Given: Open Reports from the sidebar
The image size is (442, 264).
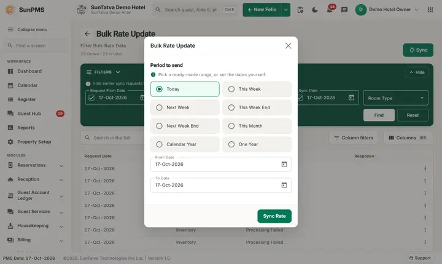Looking at the screenshot, I should (26, 128).
